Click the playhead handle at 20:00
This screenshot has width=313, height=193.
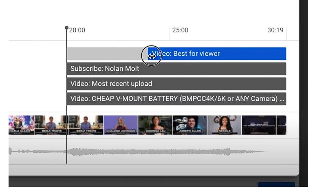(67, 28)
